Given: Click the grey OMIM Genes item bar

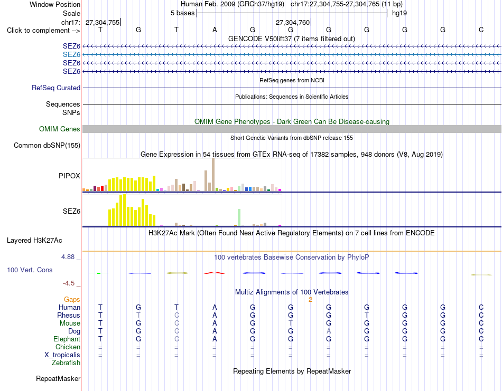Looking at the screenshot, I should (292, 129).
